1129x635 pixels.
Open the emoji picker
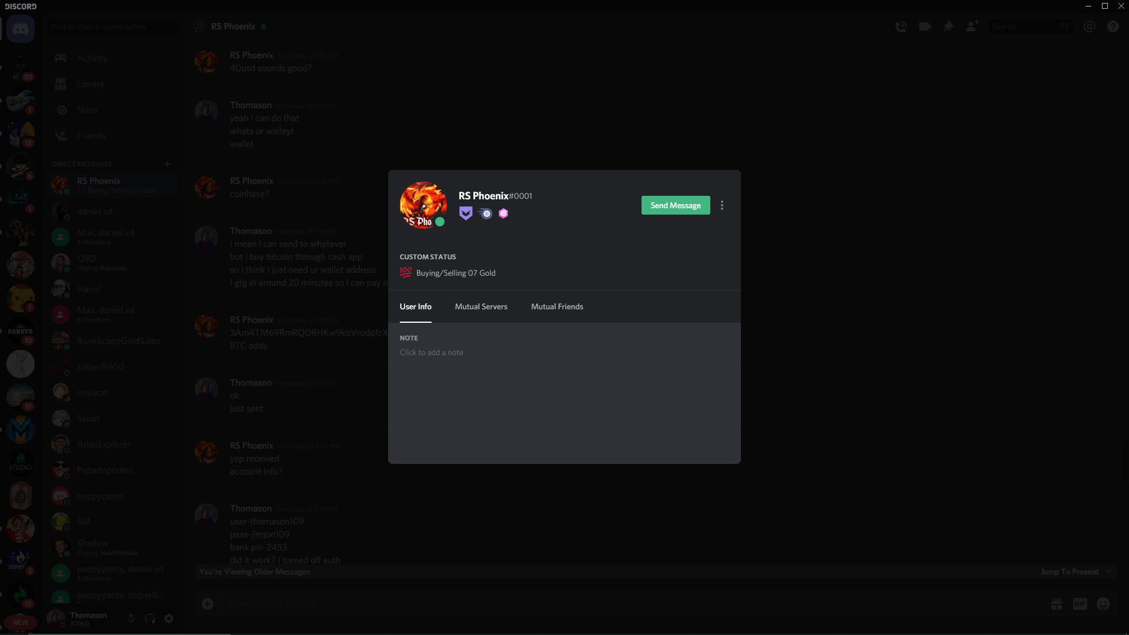pos(1103,604)
